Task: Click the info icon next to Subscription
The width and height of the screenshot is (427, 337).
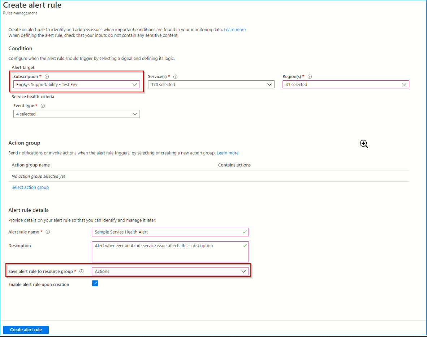Action: [46, 76]
